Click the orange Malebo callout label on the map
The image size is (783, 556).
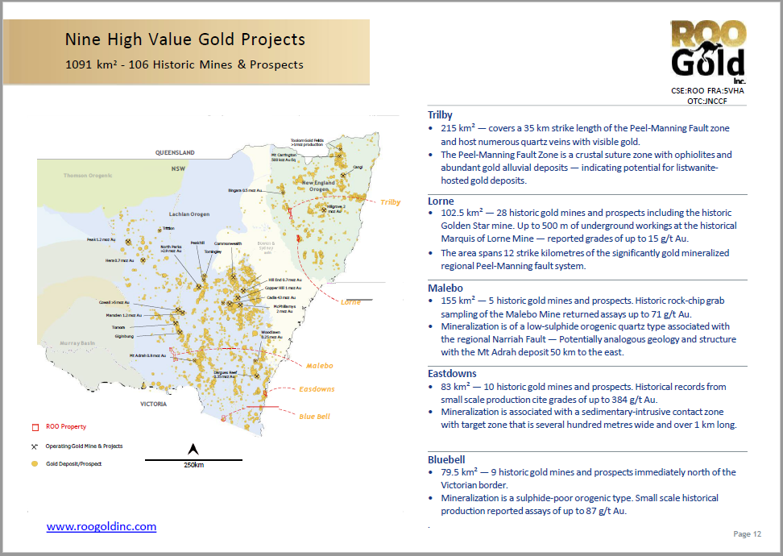(320, 366)
